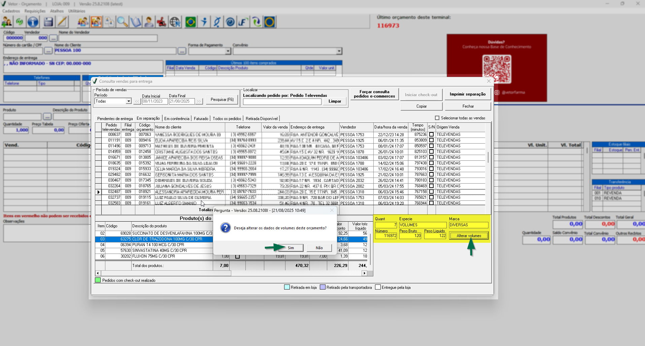The image size is (645, 346).
Task: Click the pencil edit icon
Action: click(x=62, y=22)
